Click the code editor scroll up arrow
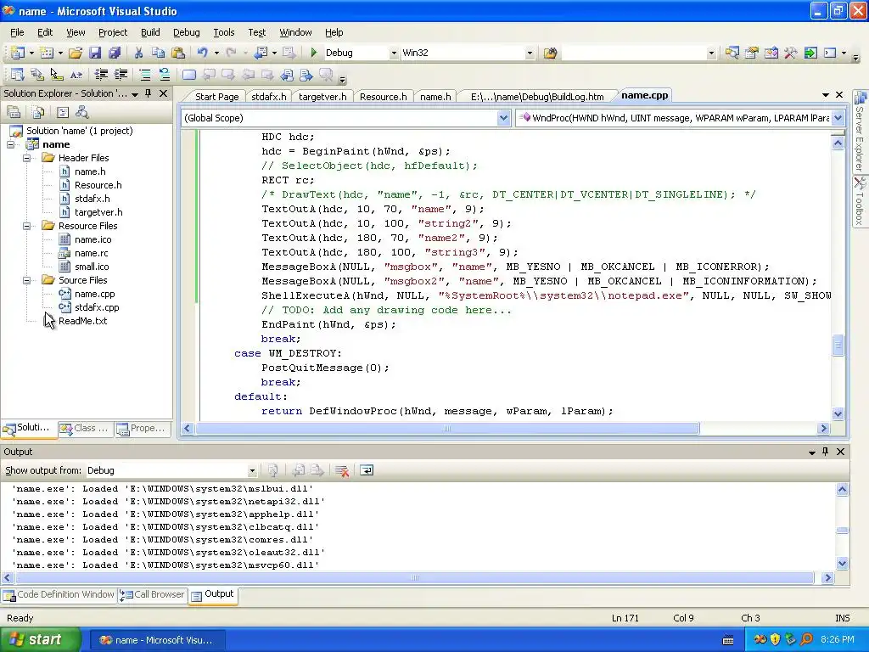Screen dimensions: 869x652 click(x=838, y=143)
